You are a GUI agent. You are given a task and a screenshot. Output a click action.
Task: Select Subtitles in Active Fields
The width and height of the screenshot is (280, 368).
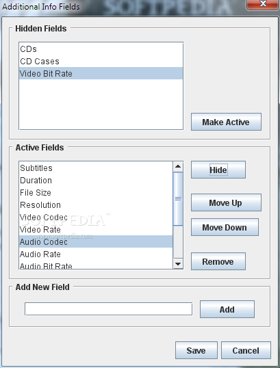96,168
